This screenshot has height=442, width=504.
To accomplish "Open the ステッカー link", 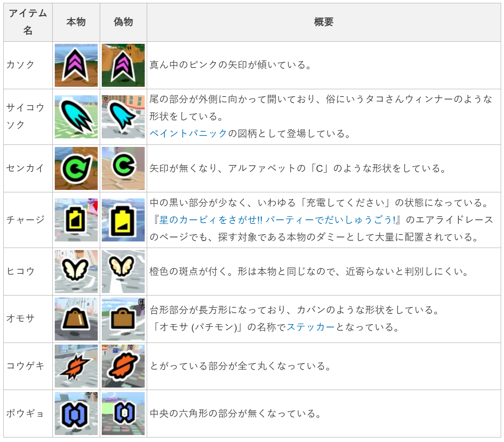I will pyautogui.click(x=311, y=327).
